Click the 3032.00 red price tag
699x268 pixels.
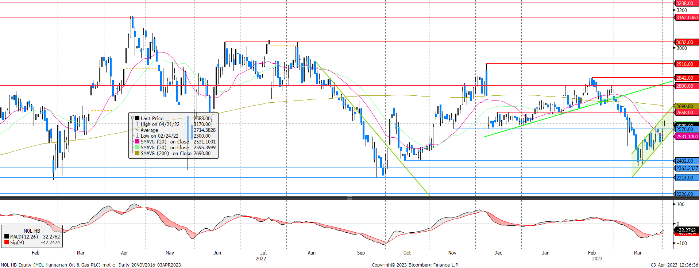click(x=686, y=42)
